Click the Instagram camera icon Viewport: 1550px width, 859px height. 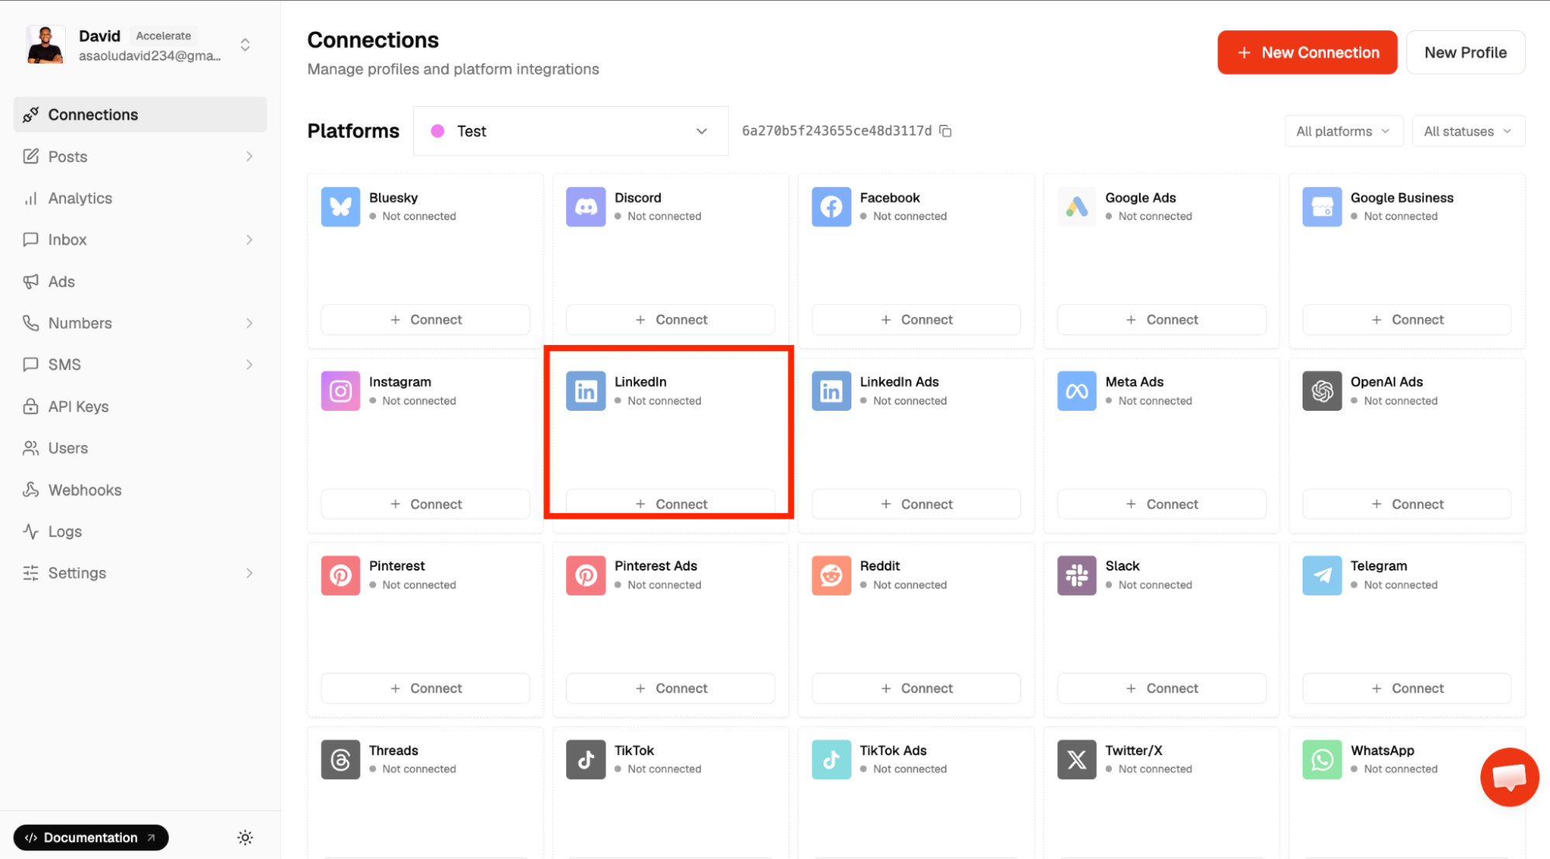point(340,391)
